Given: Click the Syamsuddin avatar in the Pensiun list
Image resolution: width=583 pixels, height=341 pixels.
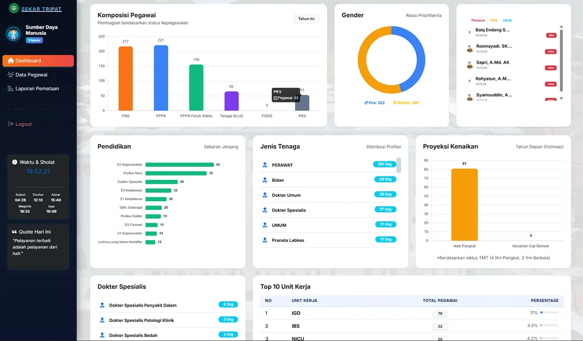Looking at the screenshot, I should [x=469, y=97].
